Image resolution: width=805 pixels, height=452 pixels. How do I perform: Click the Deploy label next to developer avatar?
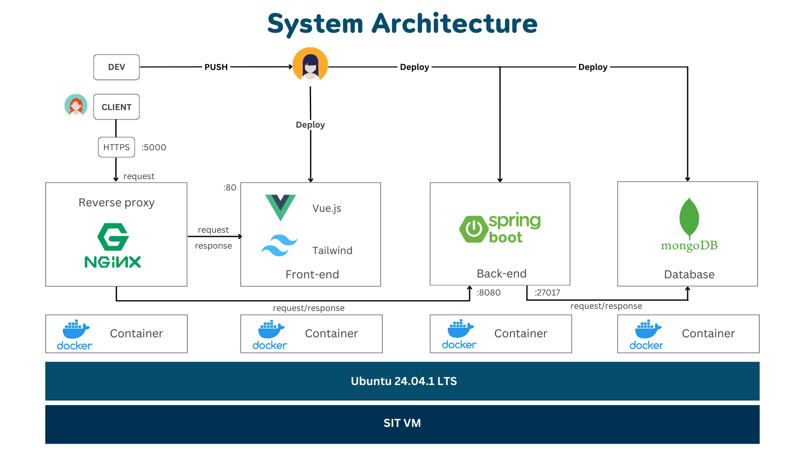tap(414, 67)
